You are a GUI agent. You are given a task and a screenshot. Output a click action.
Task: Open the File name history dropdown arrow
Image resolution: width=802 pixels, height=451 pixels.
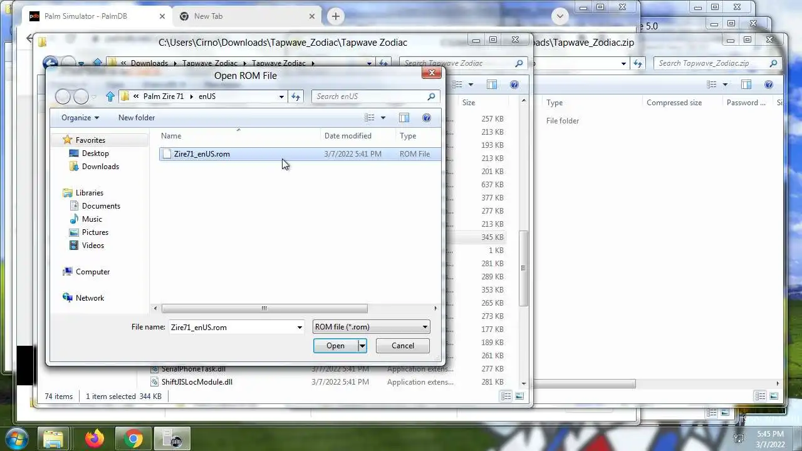[x=299, y=327]
